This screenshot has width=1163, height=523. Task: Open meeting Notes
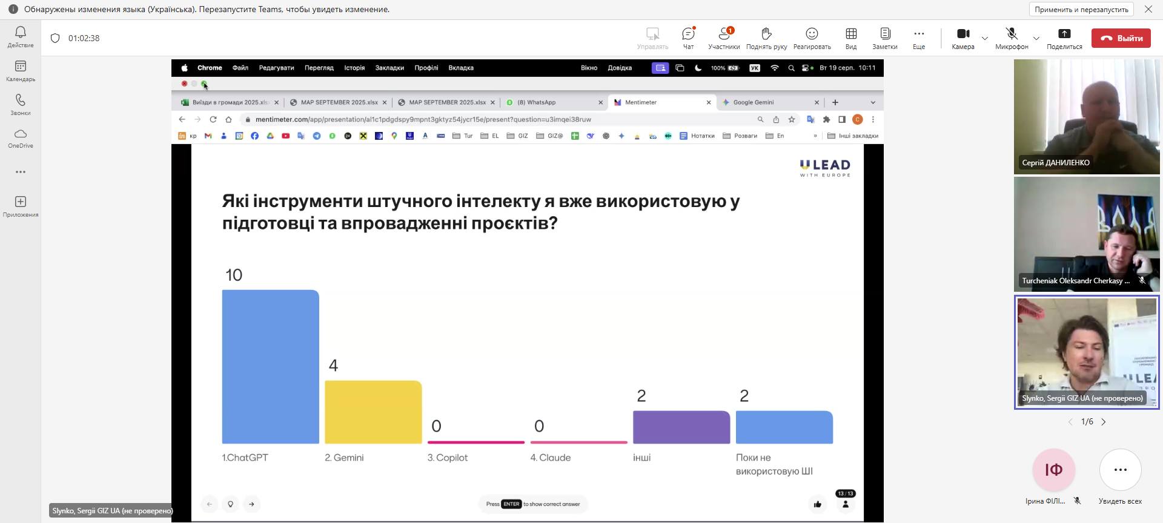click(x=884, y=38)
